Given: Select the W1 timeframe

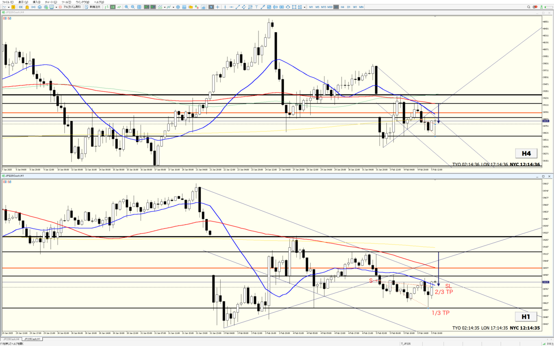Looking at the screenshot, I should (355, 7).
